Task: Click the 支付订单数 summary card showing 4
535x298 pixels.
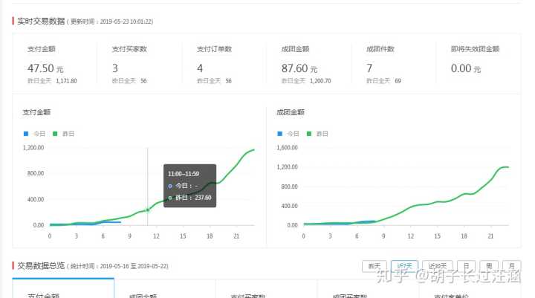Action: point(224,65)
